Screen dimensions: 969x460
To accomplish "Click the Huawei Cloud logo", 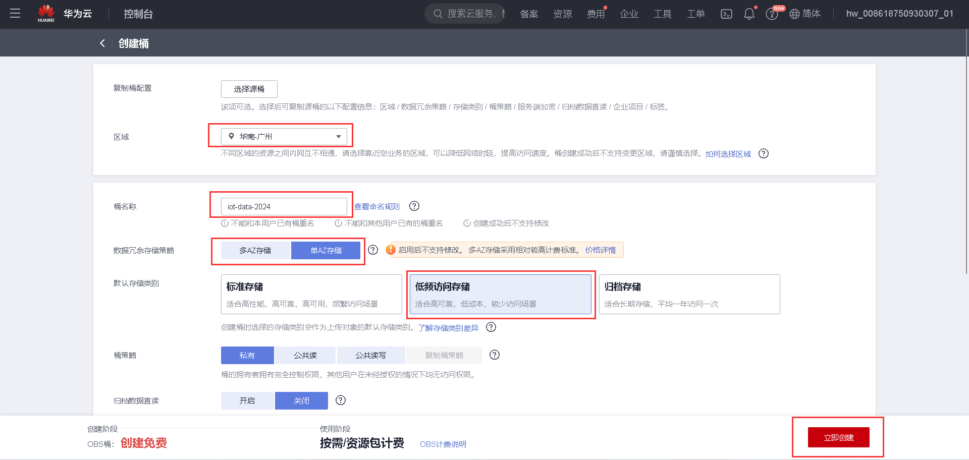I will 46,14.
